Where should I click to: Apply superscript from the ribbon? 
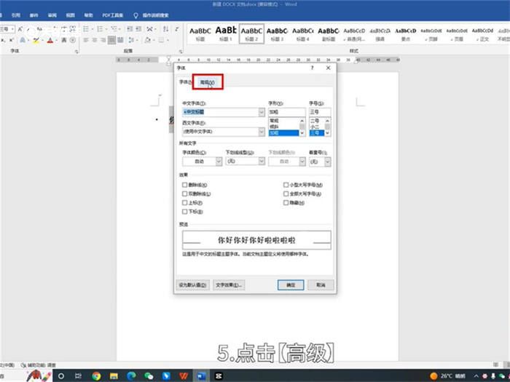pos(12,40)
